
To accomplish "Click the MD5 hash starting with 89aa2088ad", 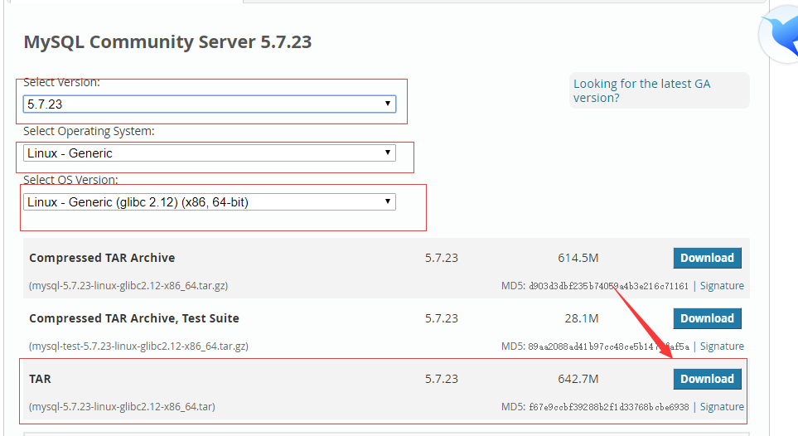I will click(608, 346).
